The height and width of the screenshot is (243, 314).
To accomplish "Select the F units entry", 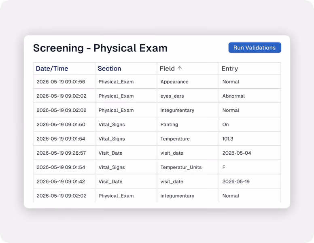I will pyautogui.click(x=224, y=167).
